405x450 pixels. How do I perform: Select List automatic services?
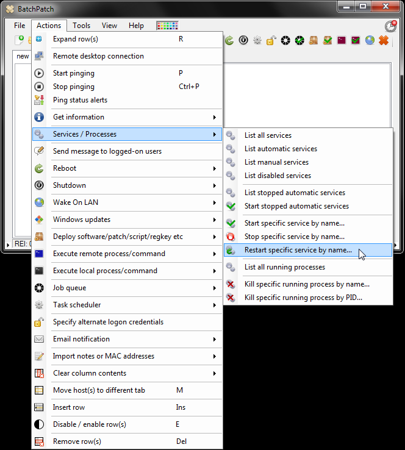[308, 149]
